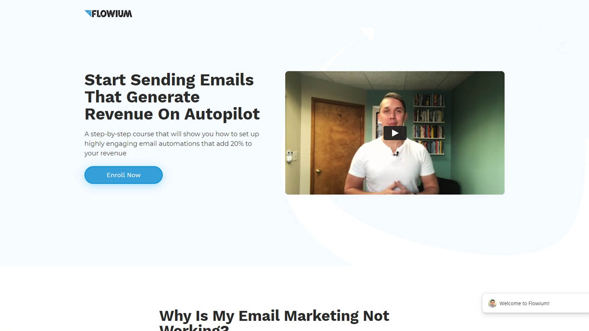
Task: Click the step-by-step course description paragraph
Action: point(172,143)
